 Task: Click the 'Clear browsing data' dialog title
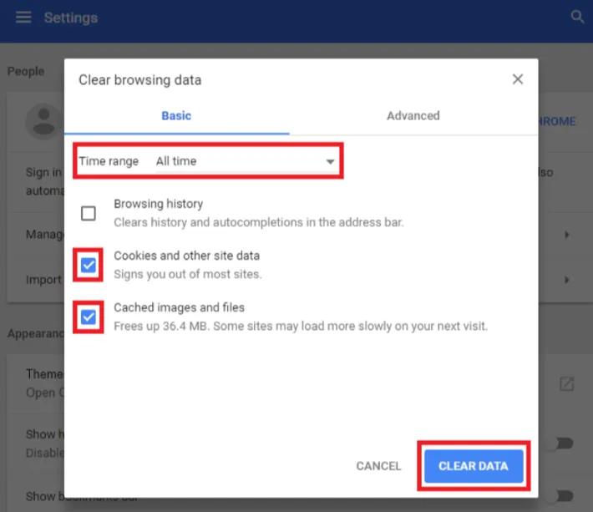click(x=140, y=80)
